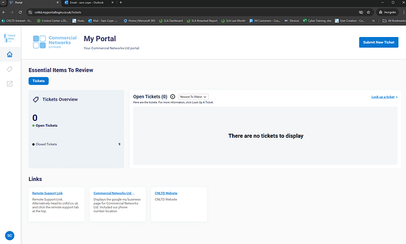The height and width of the screenshot is (244, 406).
Task: Click the SC user avatar
Action: [10, 235]
